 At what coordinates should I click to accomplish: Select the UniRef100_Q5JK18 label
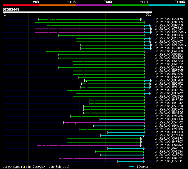click(x=169, y=106)
